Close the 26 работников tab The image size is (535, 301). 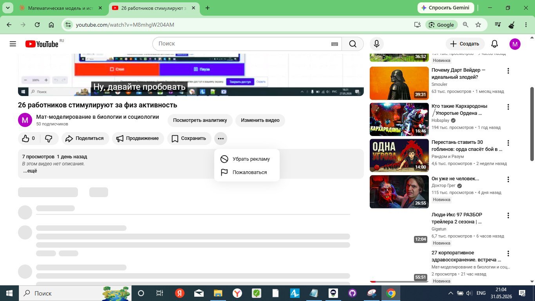click(193, 8)
